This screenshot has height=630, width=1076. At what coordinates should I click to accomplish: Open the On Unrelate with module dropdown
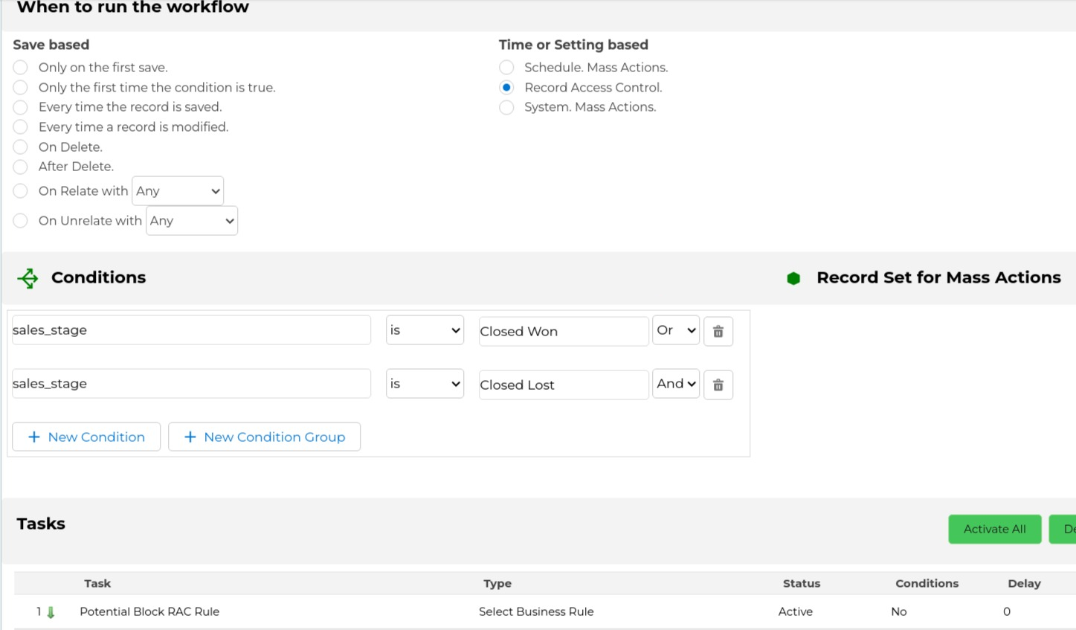pos(192,221)
